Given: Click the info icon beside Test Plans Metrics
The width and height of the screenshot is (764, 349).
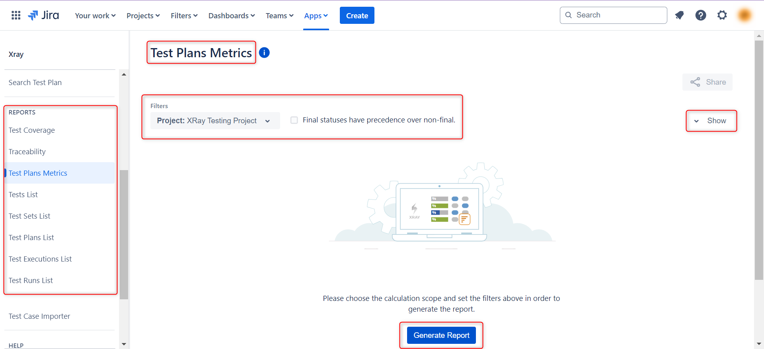Looking at the screenshot, I should pos(264,53).
